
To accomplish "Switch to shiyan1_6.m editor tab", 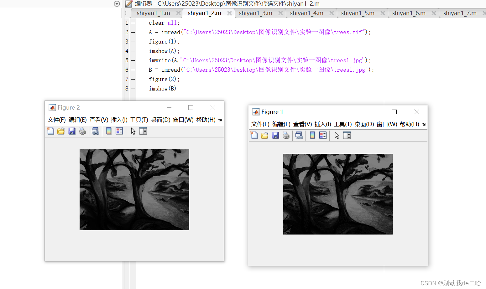I will (409, 13).
